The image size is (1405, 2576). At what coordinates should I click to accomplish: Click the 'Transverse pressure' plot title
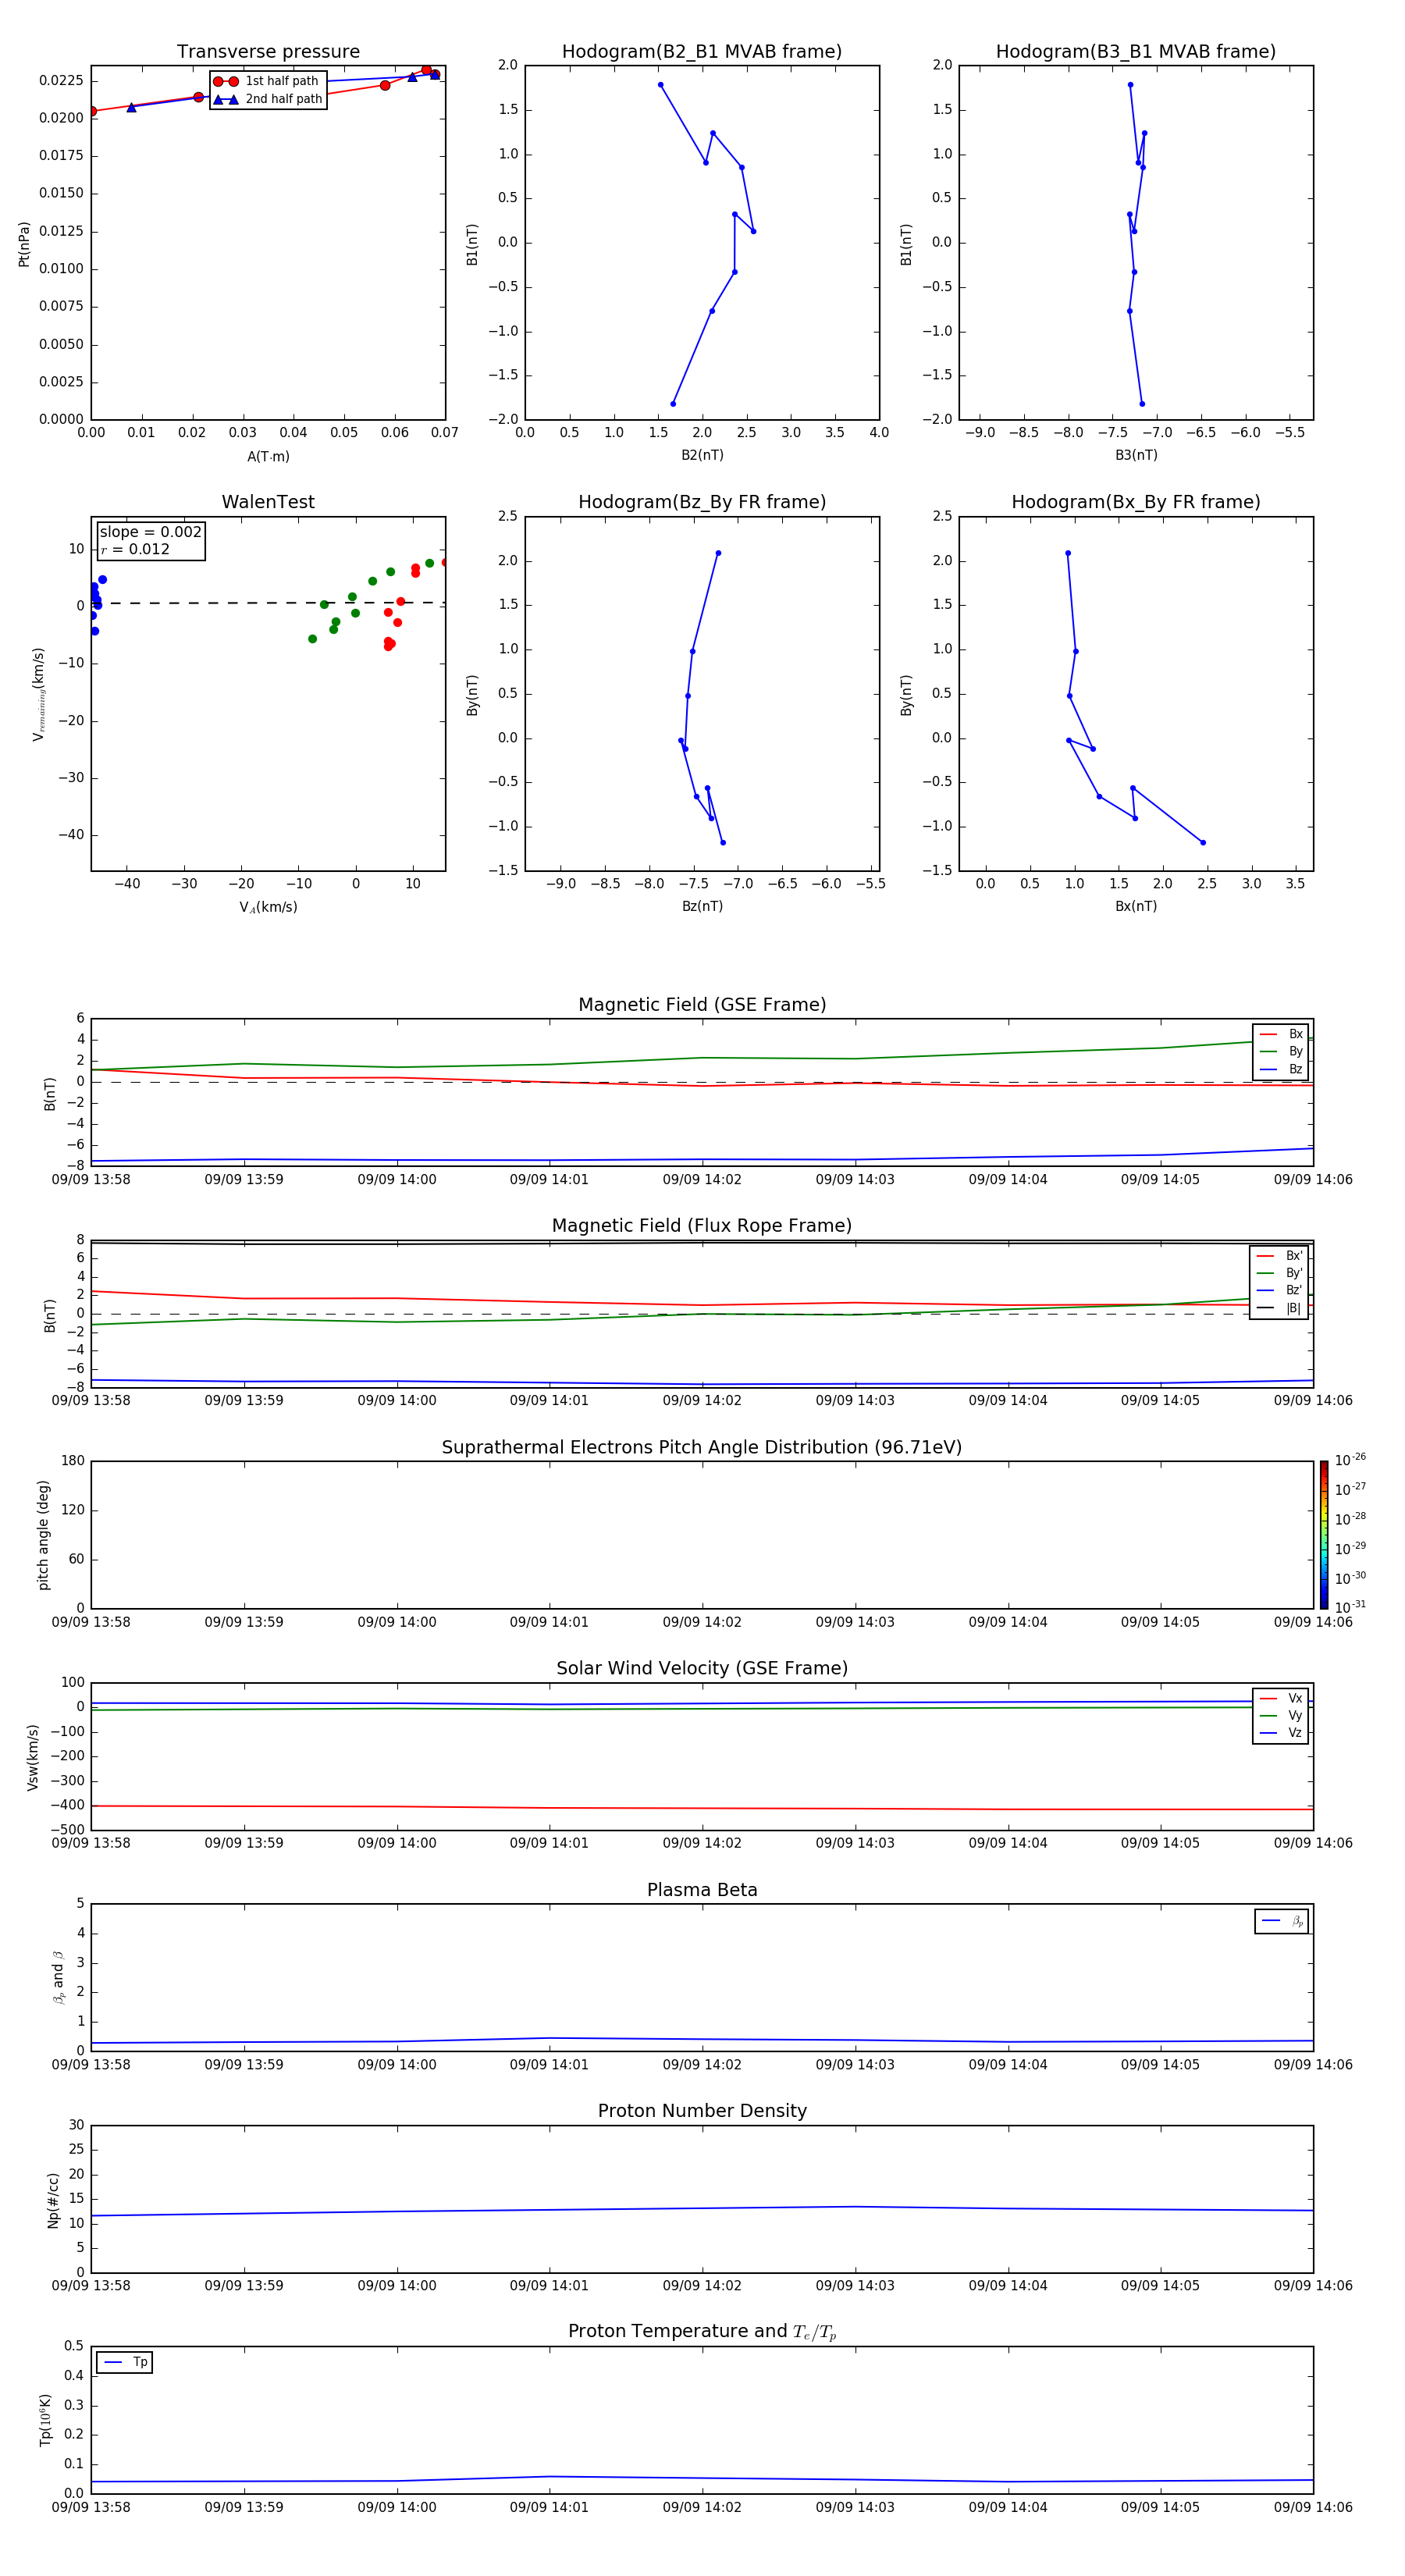[x=268, y=52]
